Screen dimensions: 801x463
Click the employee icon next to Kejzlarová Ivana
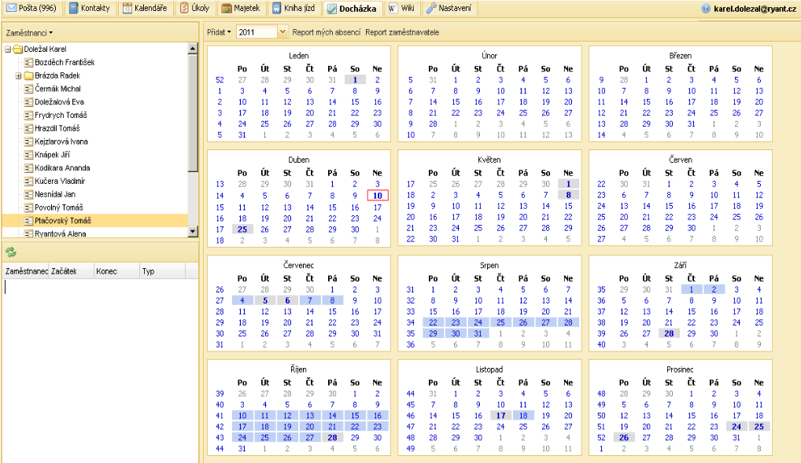click(x=28, y=142)
